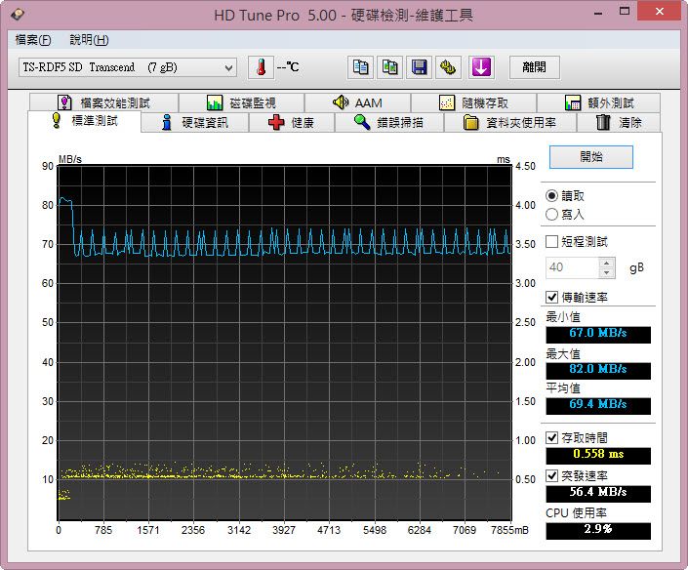Open the 錯誤掃描 tab with magnifier icon
Viewport: 688px width, 570px height.
[388, 122]
